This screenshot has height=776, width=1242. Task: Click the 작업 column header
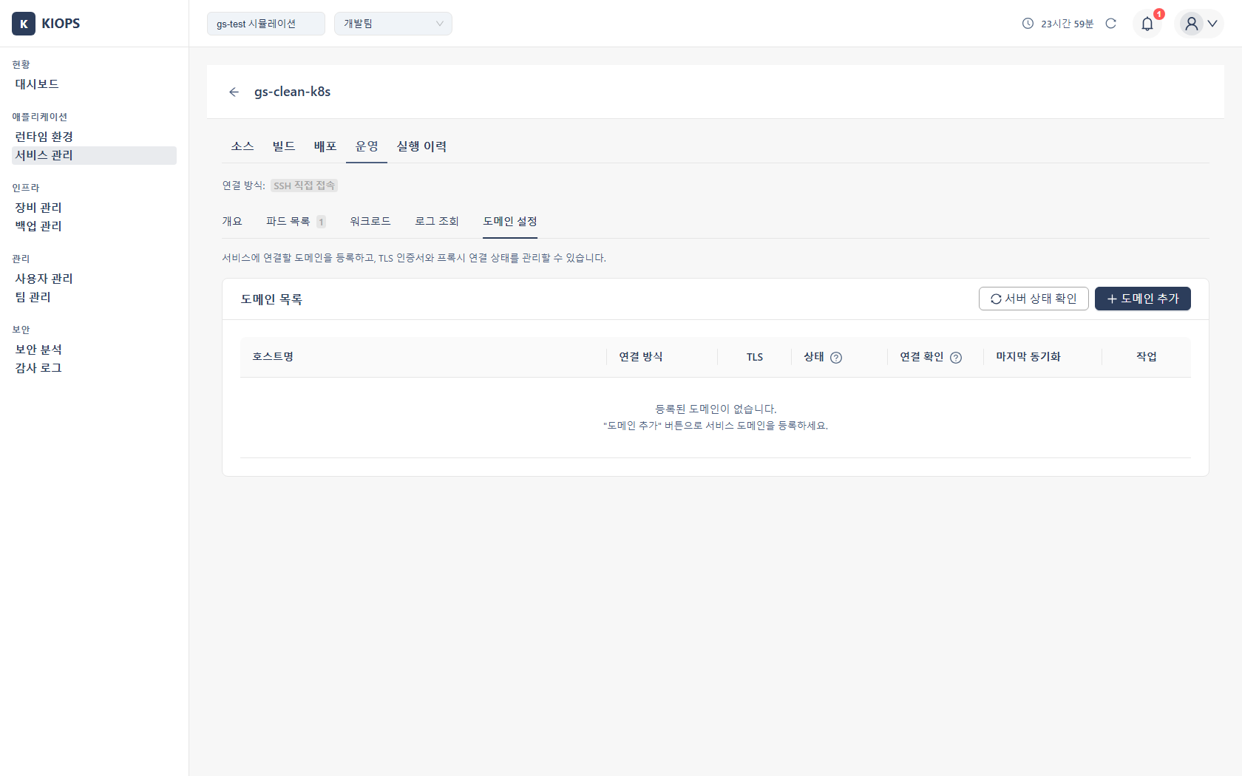(x=1146, y=357)
